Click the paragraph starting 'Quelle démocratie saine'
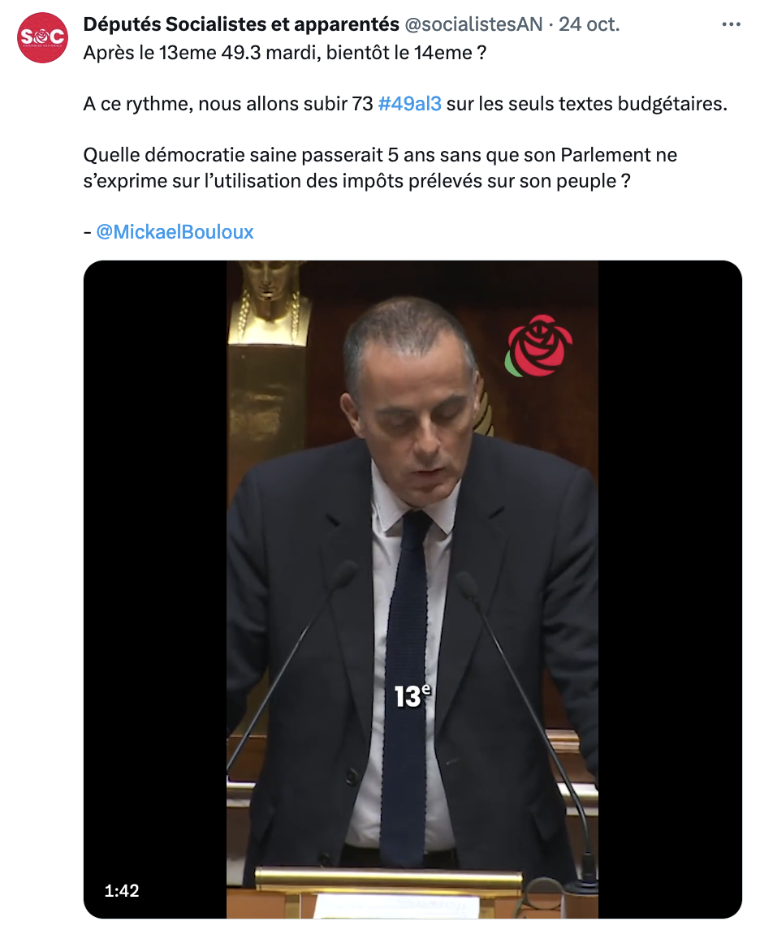The image size is (760, 930). coord(380,168)
